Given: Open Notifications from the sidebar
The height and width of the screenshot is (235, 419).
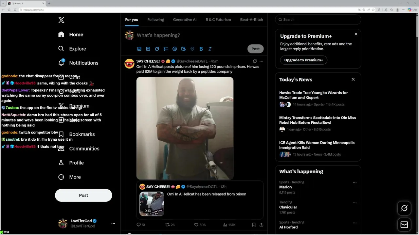Looking at the screenshot, I should 78,63.
